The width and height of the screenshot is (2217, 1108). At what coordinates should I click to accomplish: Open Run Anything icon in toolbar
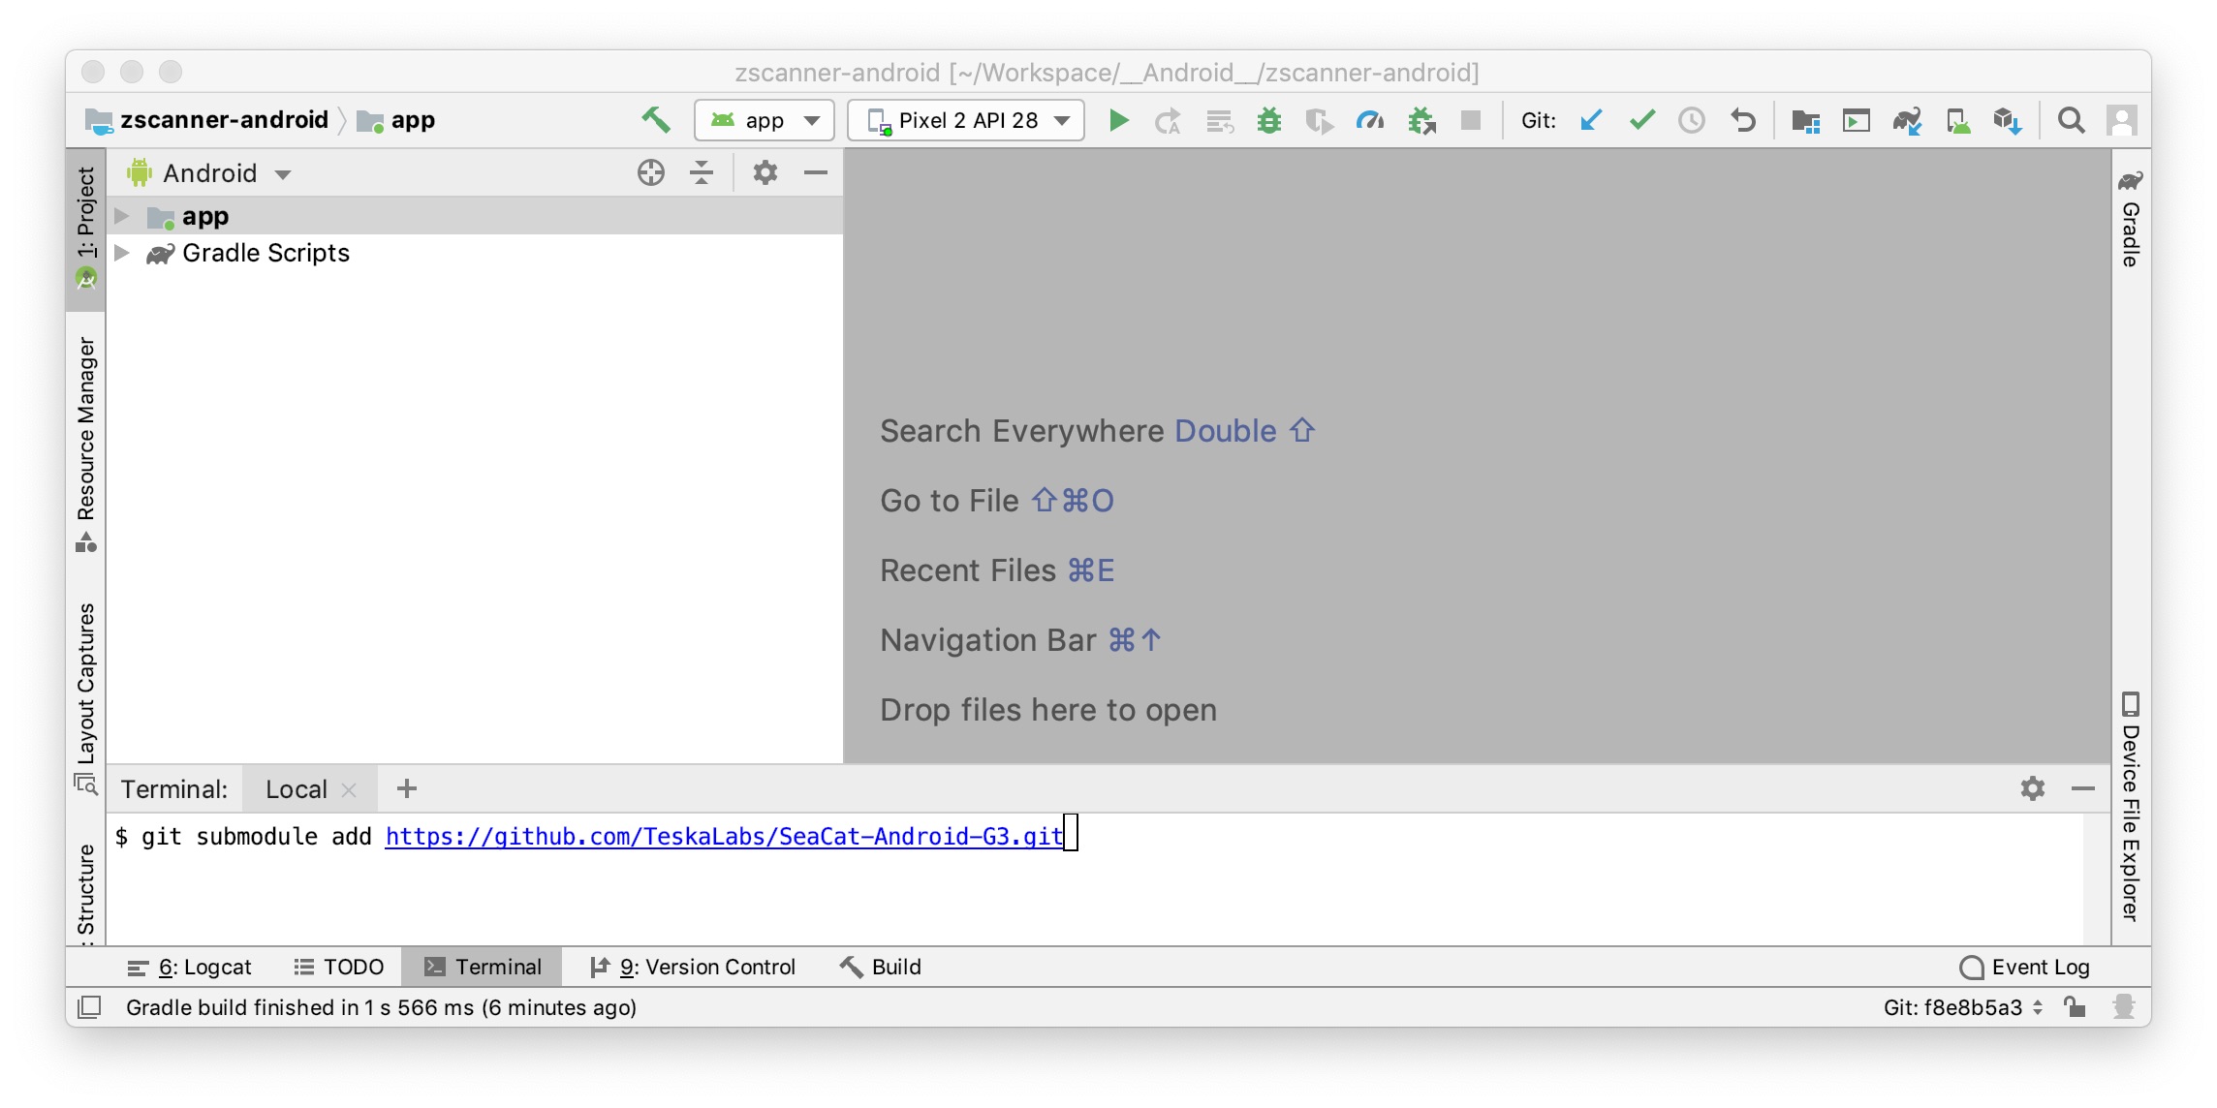point(1856,120)
